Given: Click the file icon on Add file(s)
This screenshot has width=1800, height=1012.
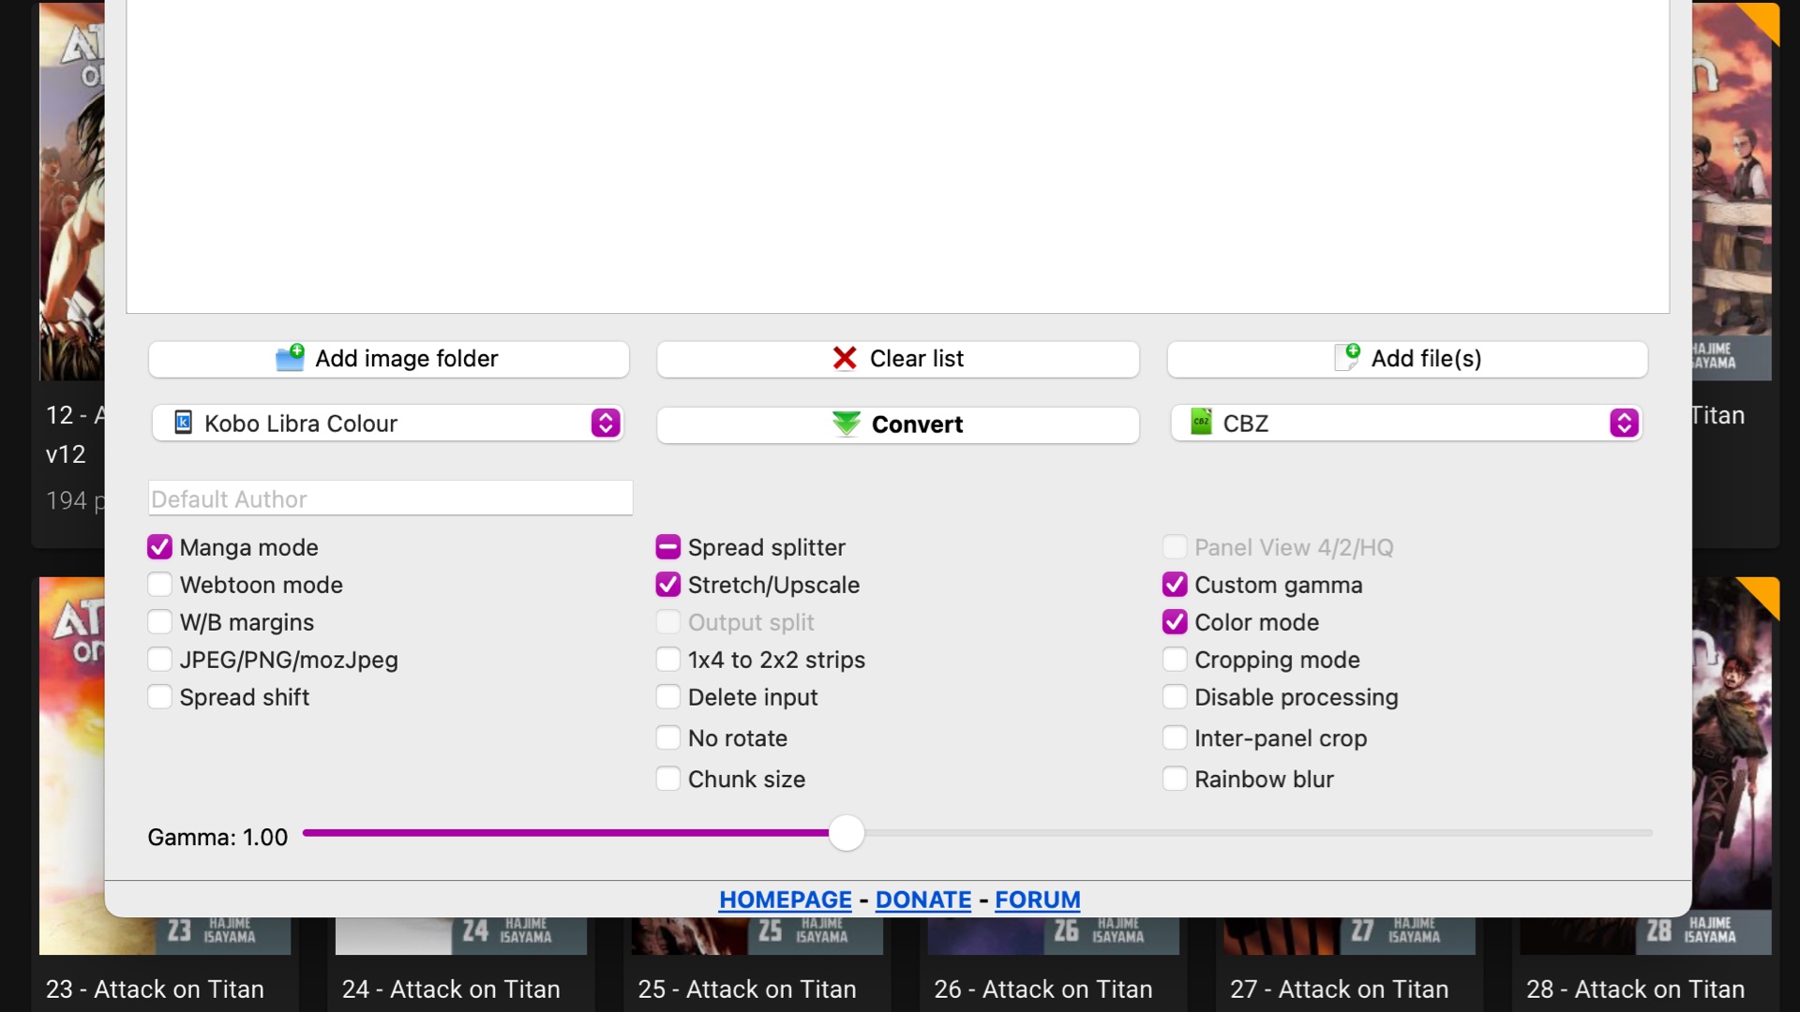Looking at the screenshot, I should [x=1349, y=357].
